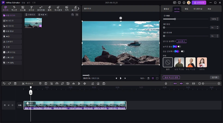Open the record dropdown in media panel
This screenshot has height=123, width=223.
coord(42,15)
